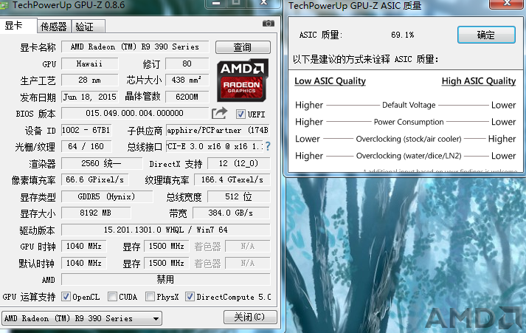Click the 默认时钟 field 1040 MHz

(x=84, y=263)
